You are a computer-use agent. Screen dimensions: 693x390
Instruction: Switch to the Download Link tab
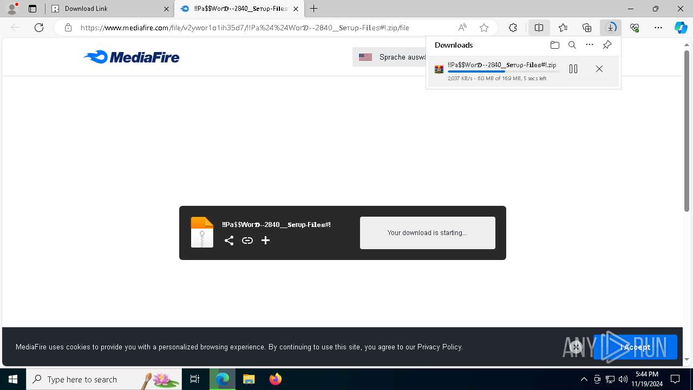[108, 9]
